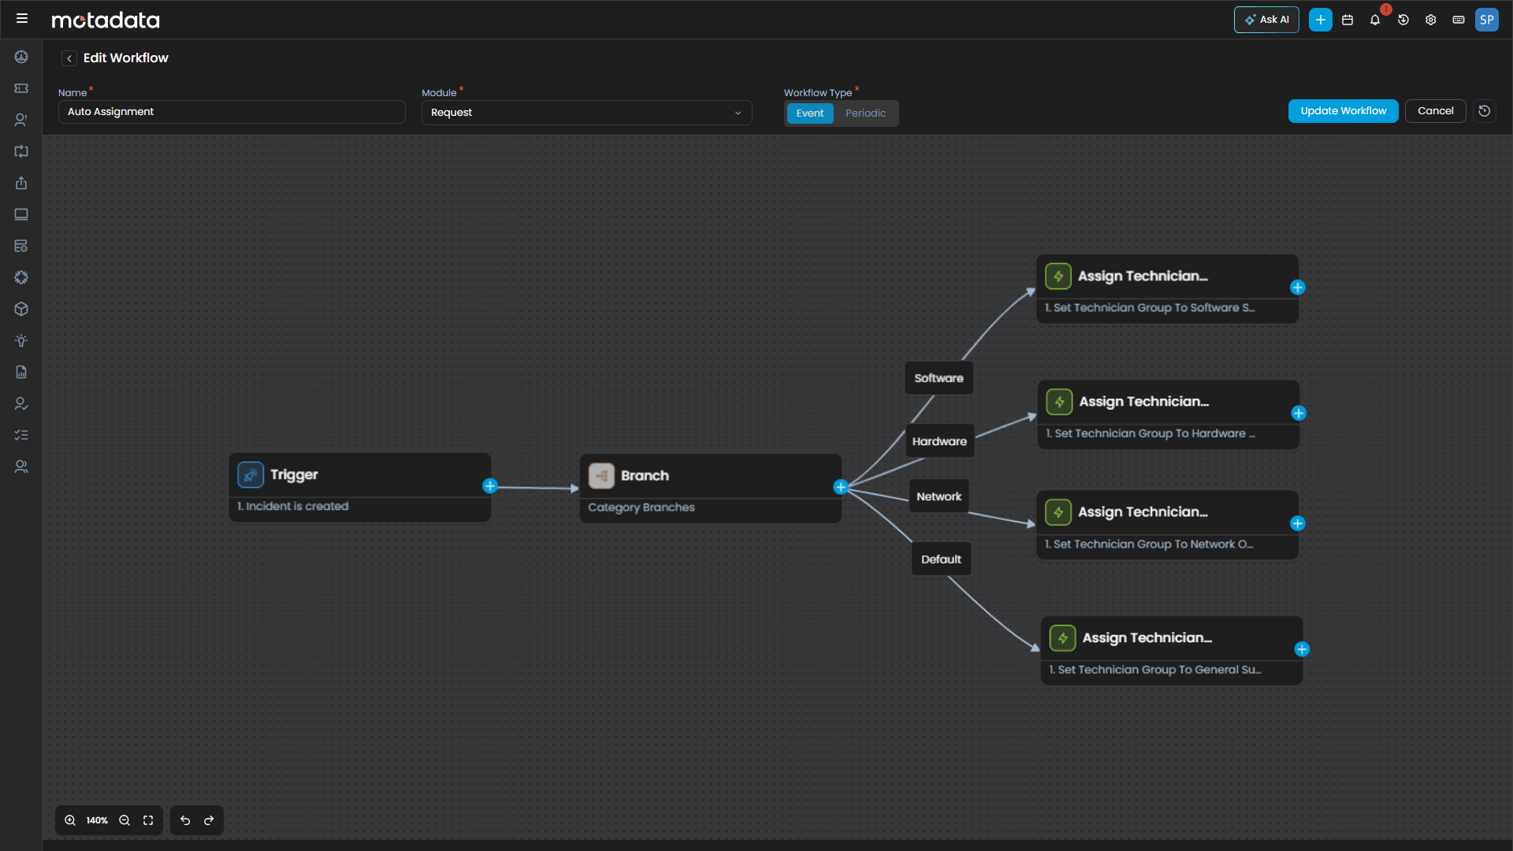The height and width of the screenshot is (851, 1513).
Task: Cancel editing the workflow
Action: [x=1435, y=110]
